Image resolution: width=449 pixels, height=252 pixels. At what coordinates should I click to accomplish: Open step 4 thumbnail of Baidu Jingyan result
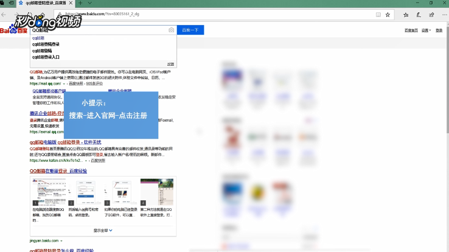click(157, 192)
